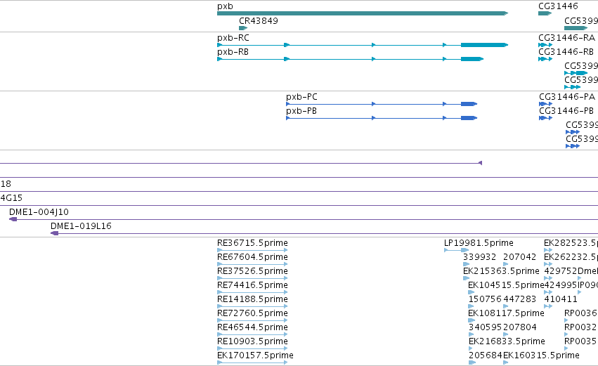The width and height of the screenshot is (598, 366).
Task: Open EST RE10903.5prime
Action: point(252,341)
